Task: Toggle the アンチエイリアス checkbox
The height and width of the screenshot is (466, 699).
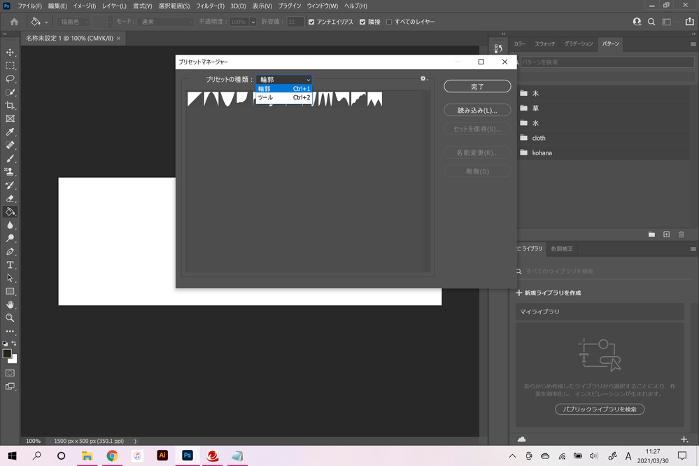Action: pyautogui.click(x=311, y=22)
